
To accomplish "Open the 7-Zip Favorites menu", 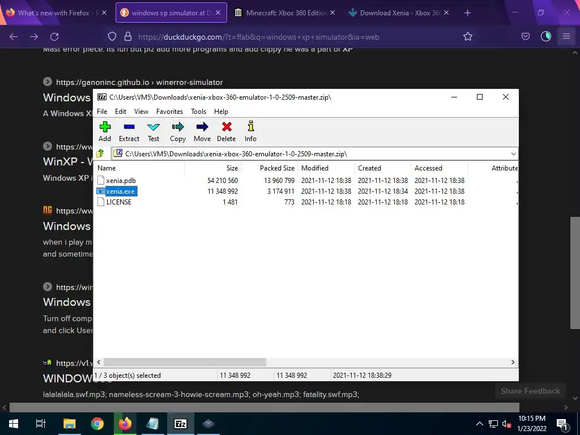I will [169, 112].
